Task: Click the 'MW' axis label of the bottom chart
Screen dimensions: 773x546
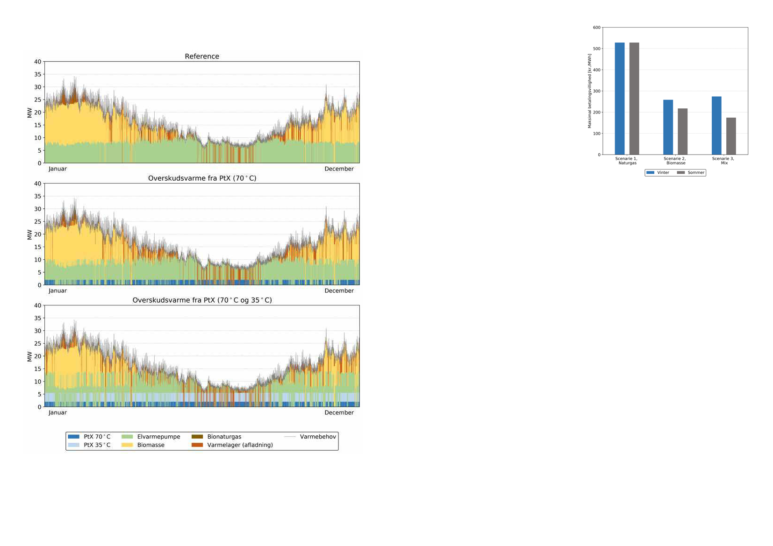Action: tap(29, 356)
